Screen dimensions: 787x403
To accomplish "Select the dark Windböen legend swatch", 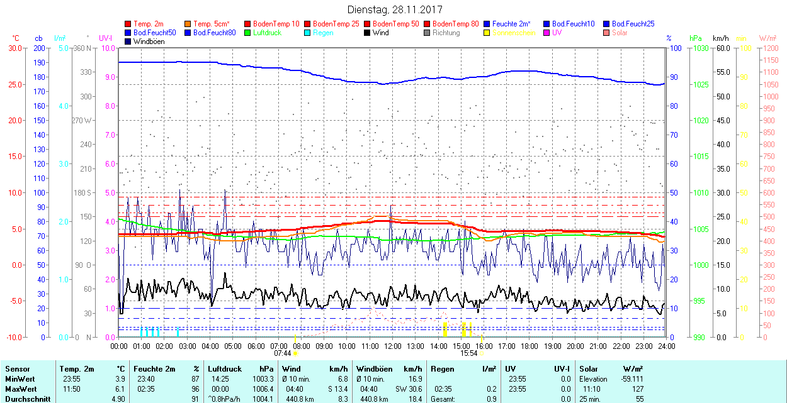I will tap(128, 41).
